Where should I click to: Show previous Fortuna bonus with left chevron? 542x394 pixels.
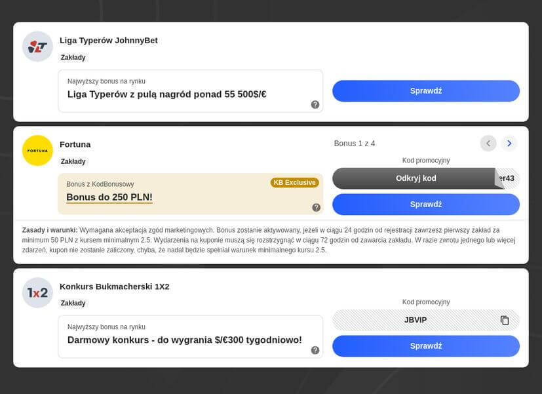point(488,144)
